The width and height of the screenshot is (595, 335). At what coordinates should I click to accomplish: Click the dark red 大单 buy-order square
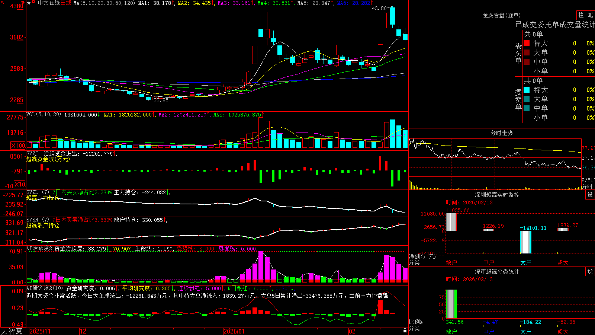[527, 52]
